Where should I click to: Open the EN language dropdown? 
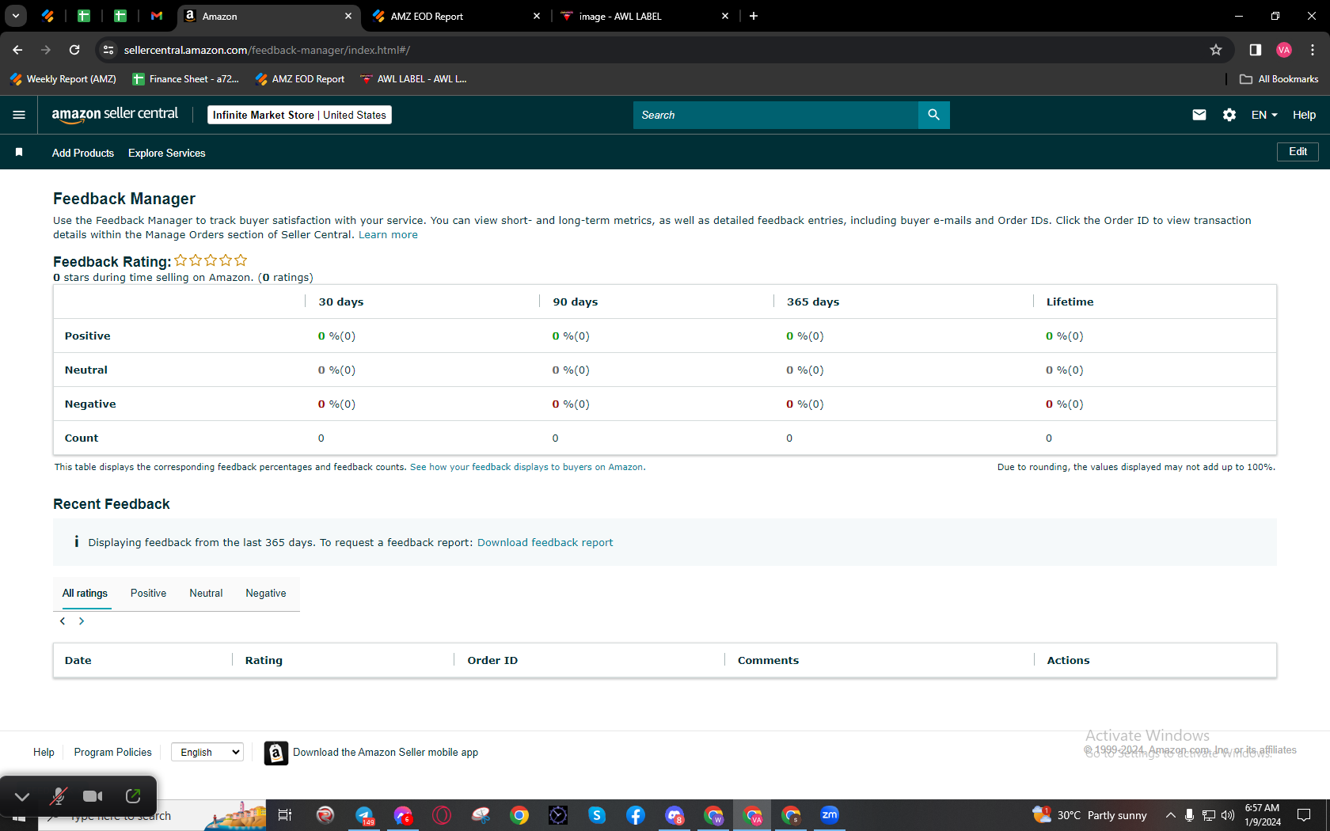point(1264,115)
